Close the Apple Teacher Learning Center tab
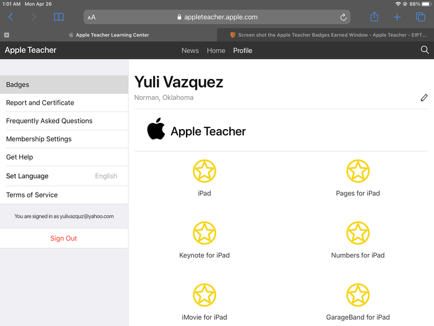This screenshot has width=434, height=326. pyautogui.click(x=6, y=35)
